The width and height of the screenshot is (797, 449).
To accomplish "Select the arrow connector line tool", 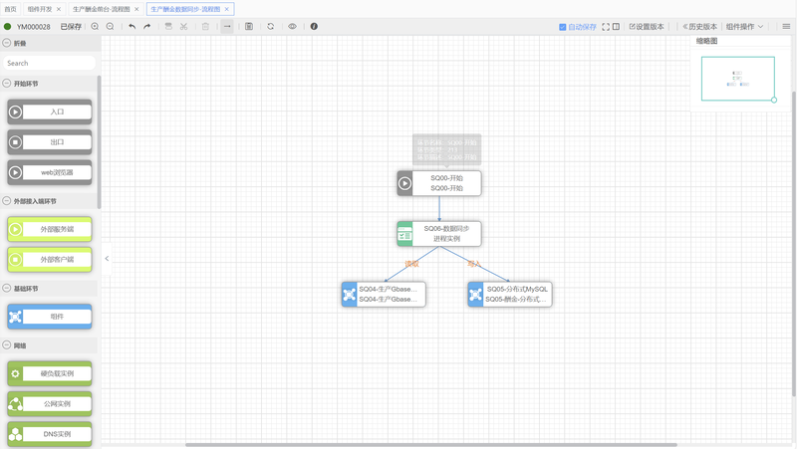I will coord(227,27).
